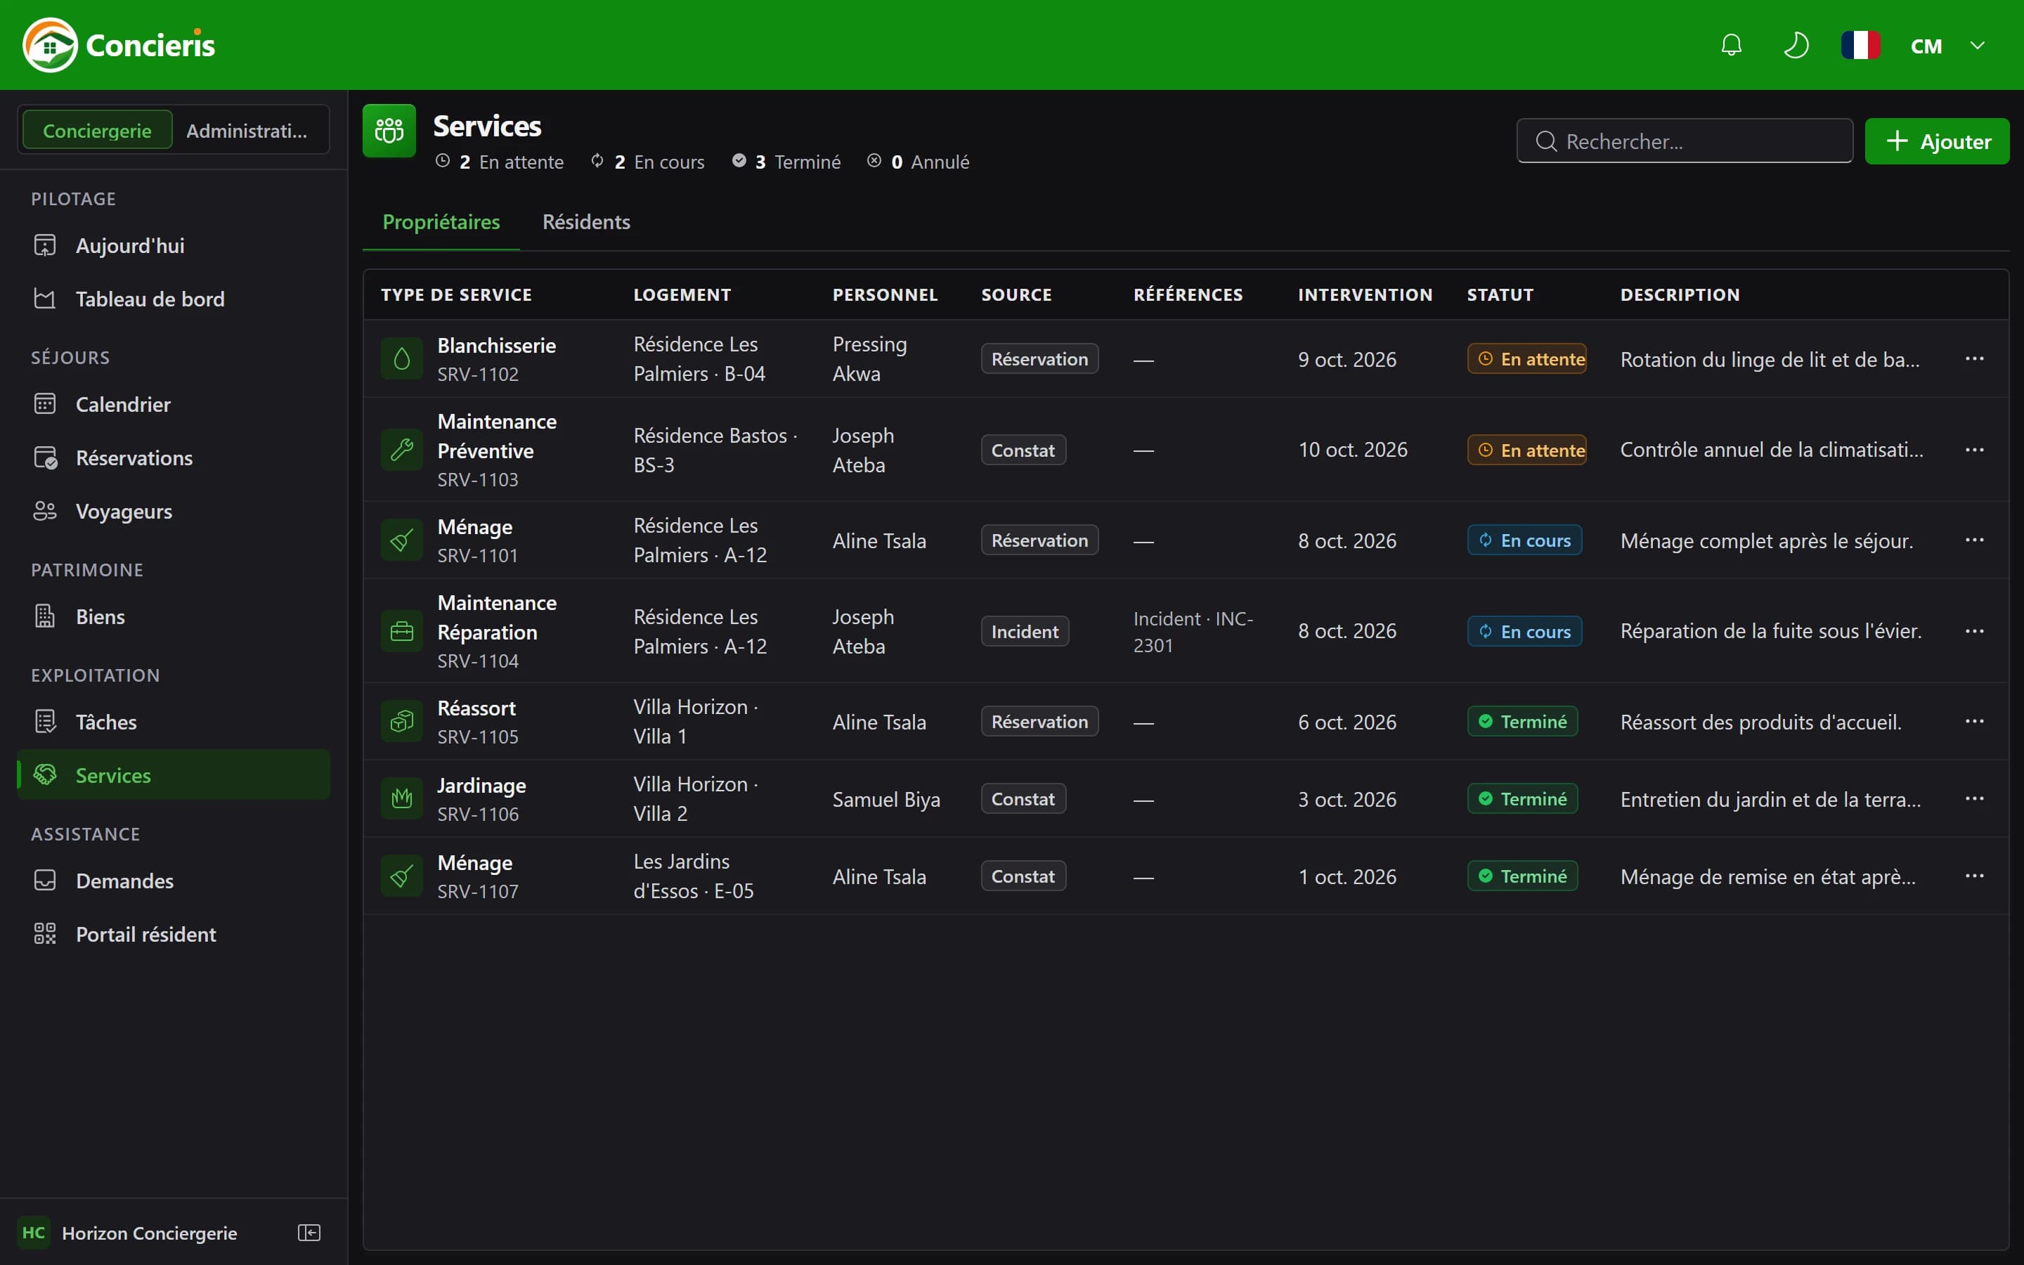The height and width of the screenshot is (1265, 2024).
Task: Click the Terminé status count
Action: [x=786, y=162]
